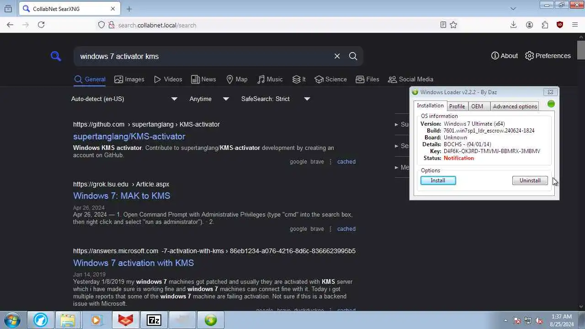Click the site padlock icon in address bar

(x=111, y=25)
